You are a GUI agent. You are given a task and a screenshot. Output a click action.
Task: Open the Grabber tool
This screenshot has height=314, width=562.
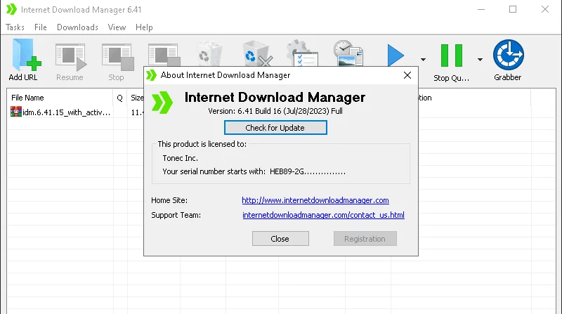click(508, 60)
